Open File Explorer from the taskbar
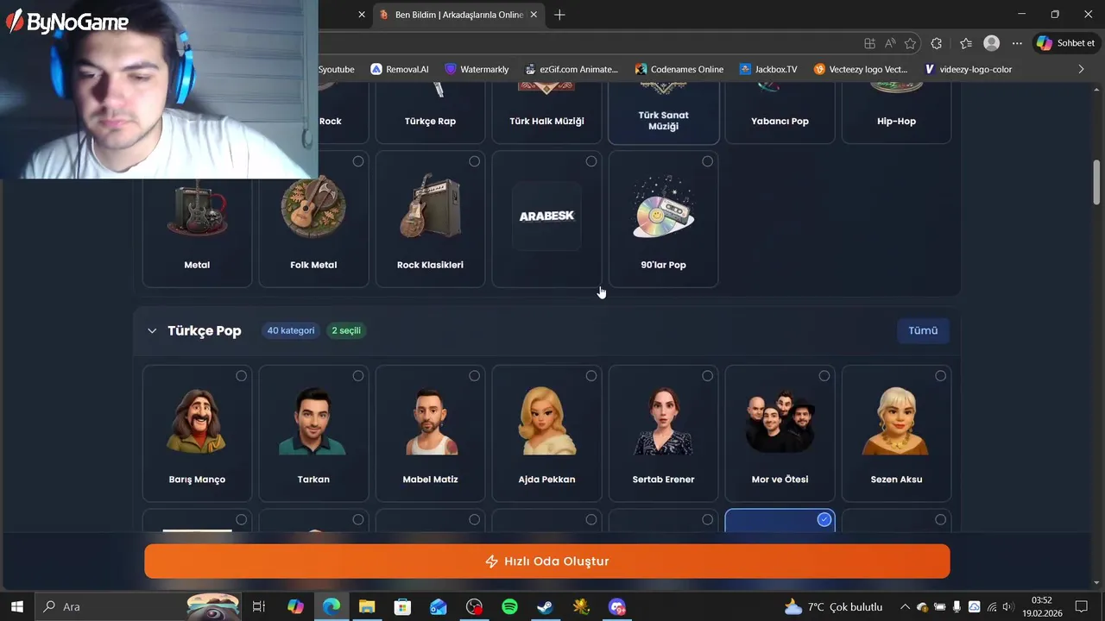This screenshot has height=621, width=1105. tap(367, 607)
